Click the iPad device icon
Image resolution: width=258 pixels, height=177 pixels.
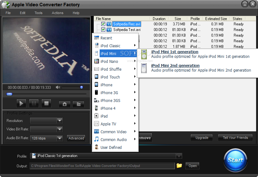tap(97, 116)
